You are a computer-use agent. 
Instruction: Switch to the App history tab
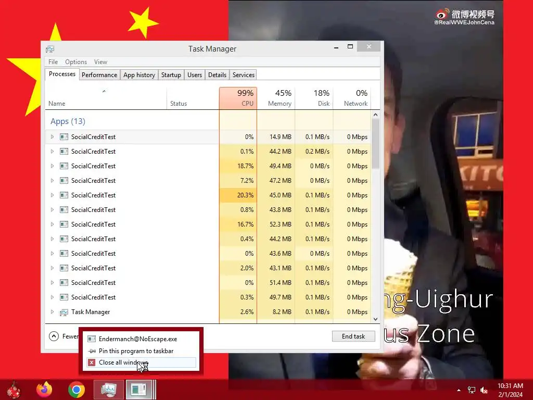139,75
